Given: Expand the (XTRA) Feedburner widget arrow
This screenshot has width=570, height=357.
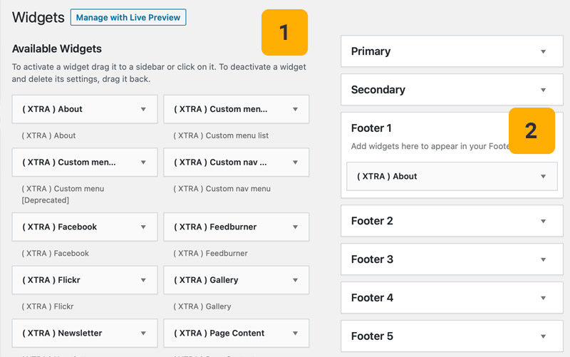Looking at the screenshot, I should click(x=295, y=227).
